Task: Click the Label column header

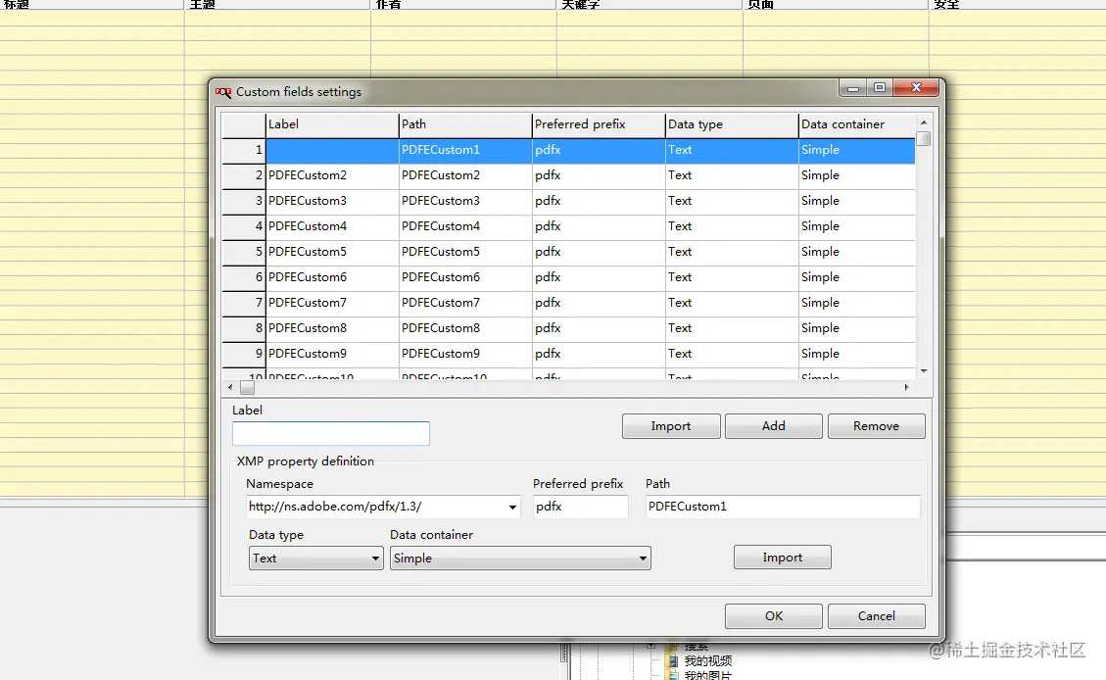Action: click(332, 124)
